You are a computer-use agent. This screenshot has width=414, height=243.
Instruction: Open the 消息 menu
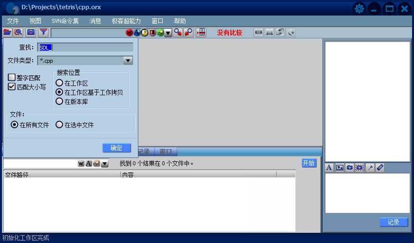coord(95,21)
